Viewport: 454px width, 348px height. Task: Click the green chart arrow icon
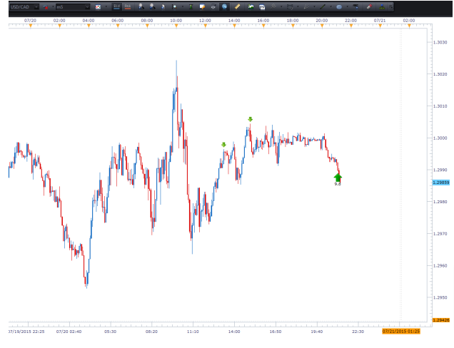point(251,6)
